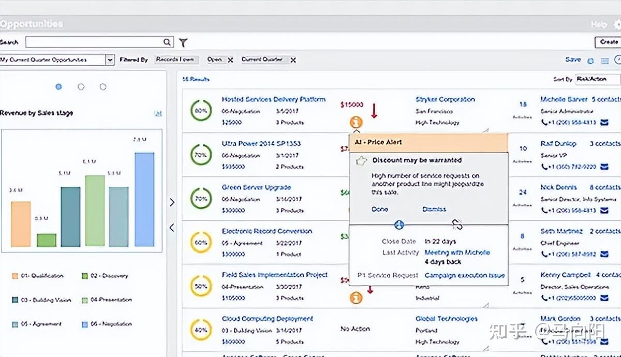Click the info alert icon for Hosted Services
This screenshot has height=357, width=621.
tap(356, 123)
